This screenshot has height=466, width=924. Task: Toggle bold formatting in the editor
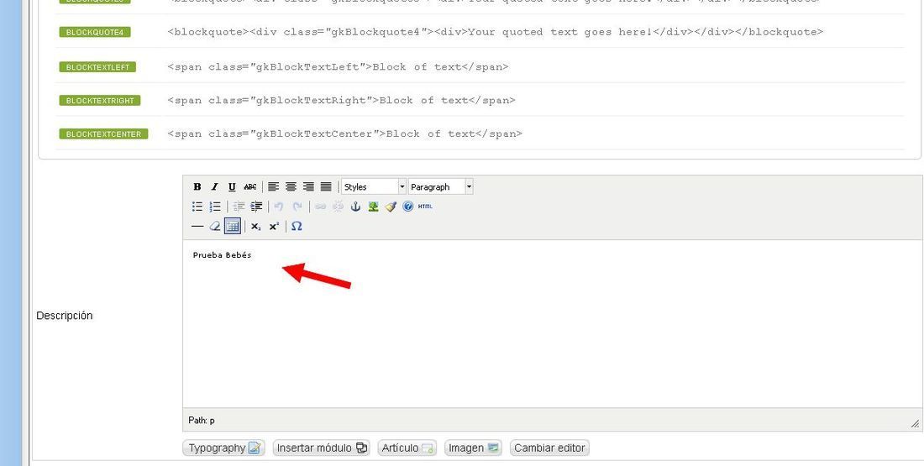click(x=197, y=186)
